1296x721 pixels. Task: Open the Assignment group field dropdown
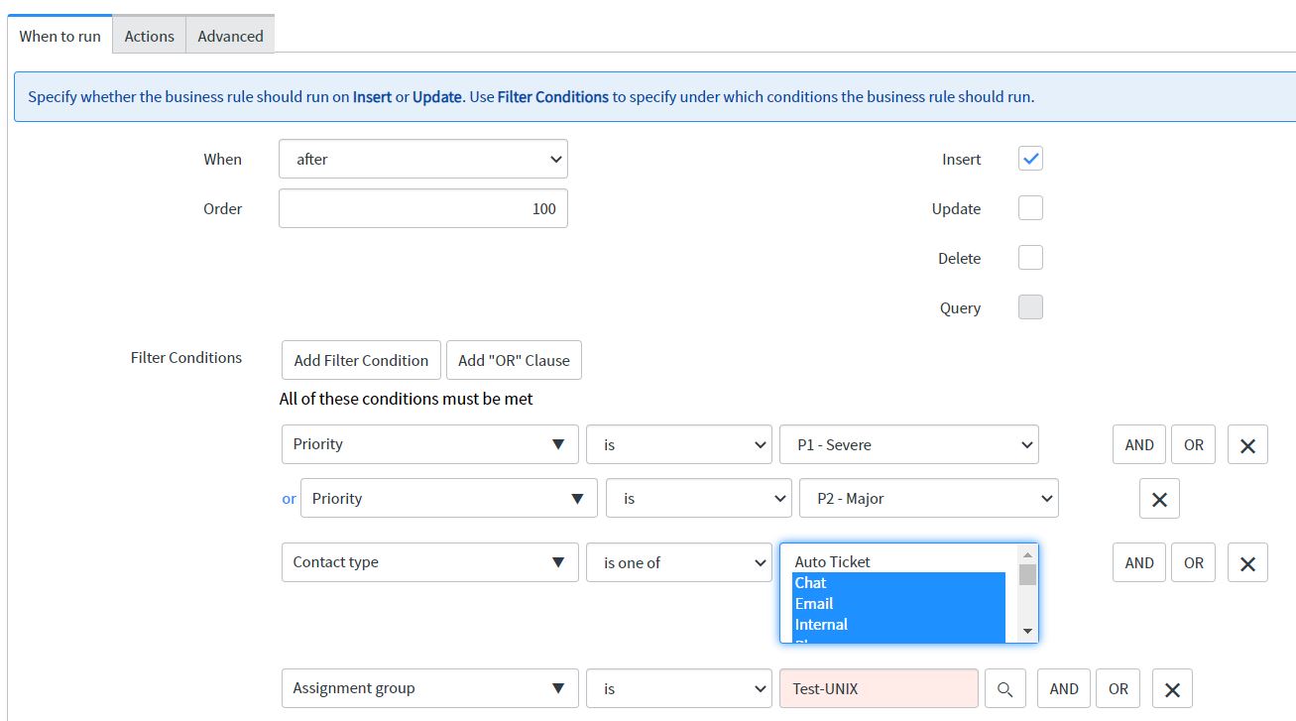(x=430, y=688)
